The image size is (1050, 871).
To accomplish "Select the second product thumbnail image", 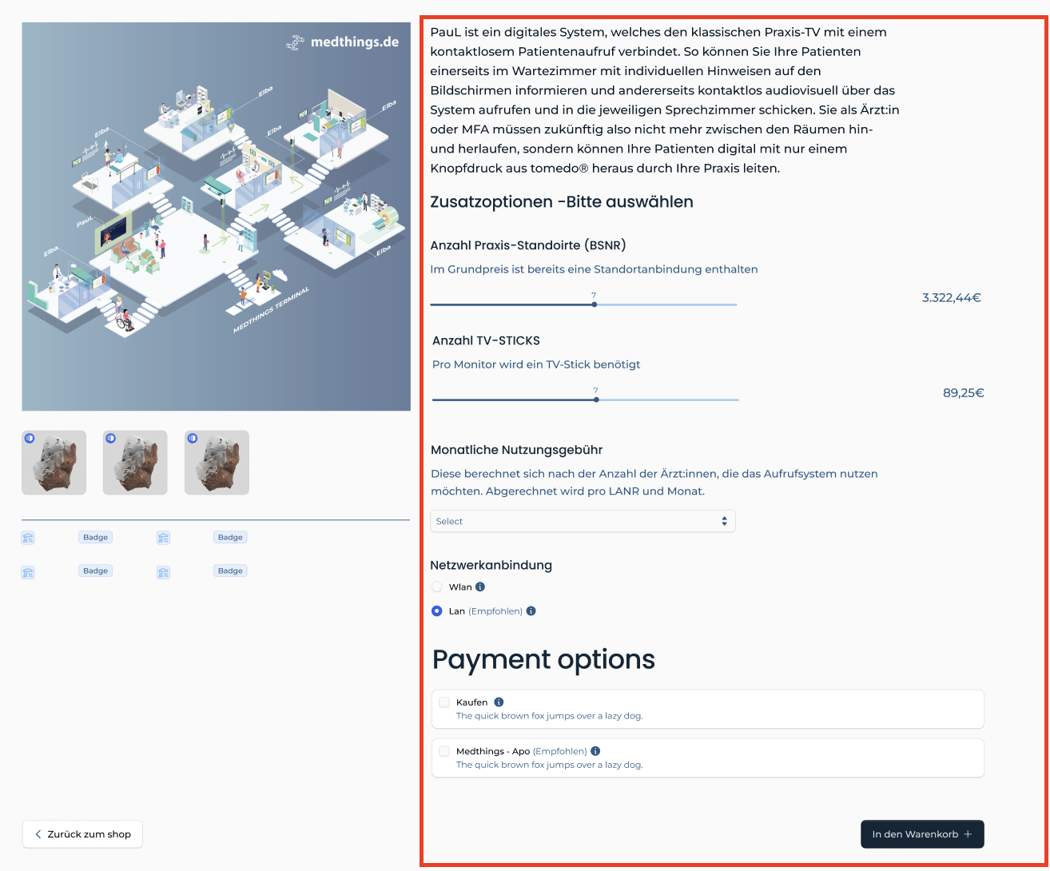I will pyautogui.click(x=135, y=463).
